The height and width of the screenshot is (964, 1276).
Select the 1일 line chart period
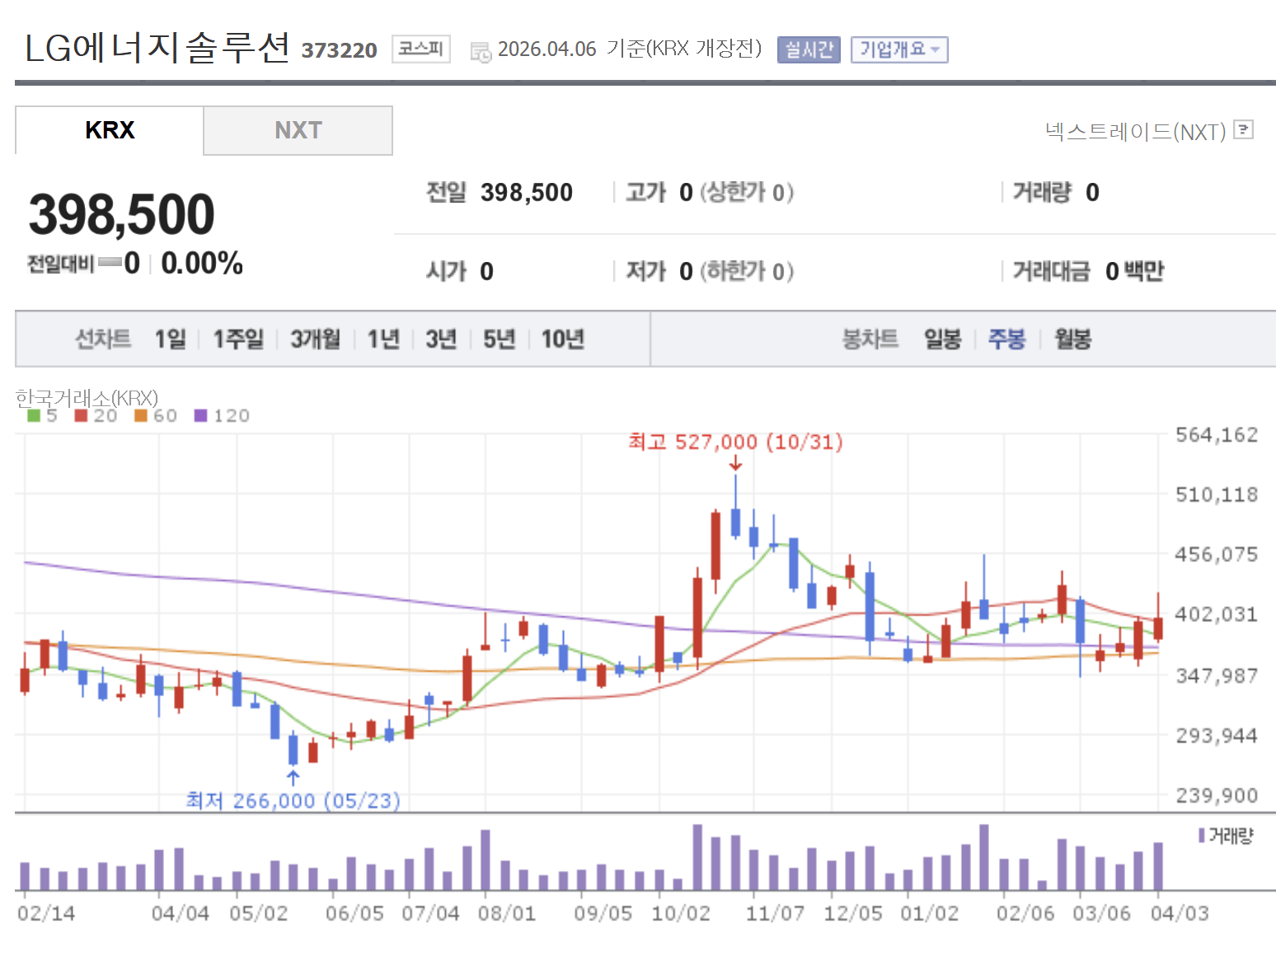pyautogui.click(x=171, y=339)
